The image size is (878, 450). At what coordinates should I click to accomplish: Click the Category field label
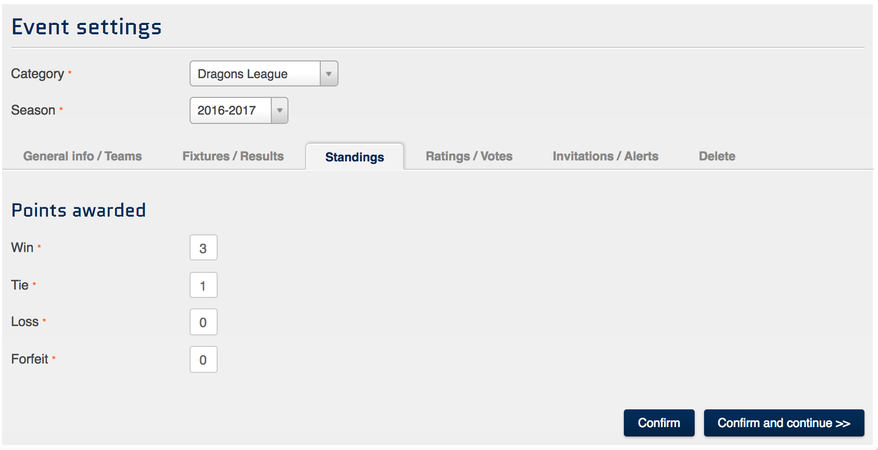(37, 74)
